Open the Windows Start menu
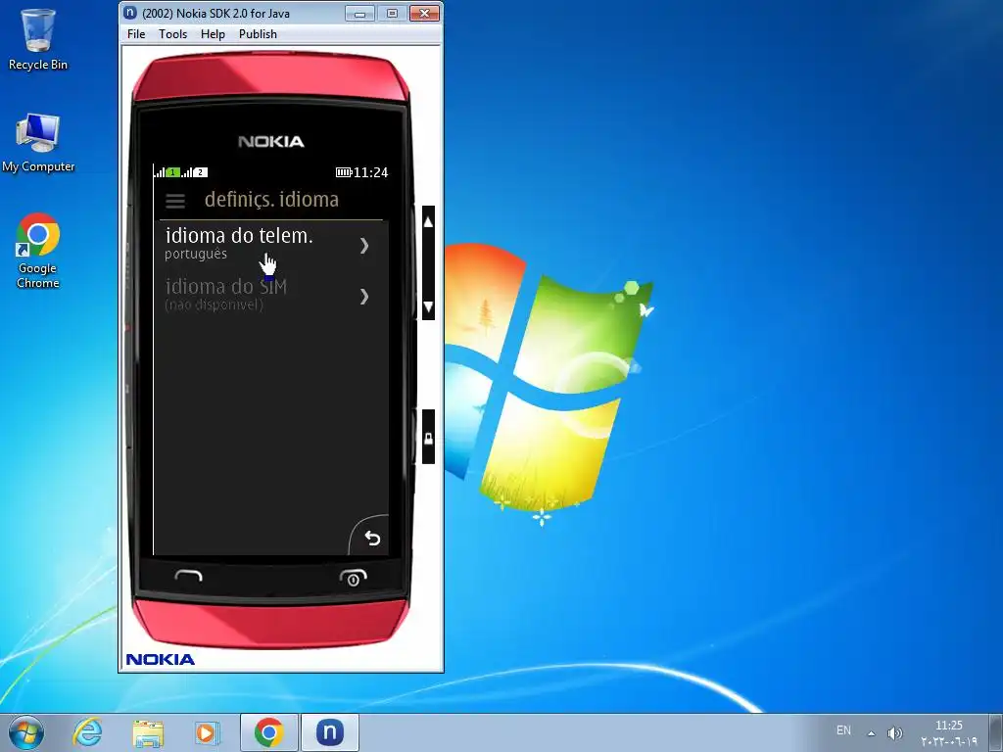 26,732
